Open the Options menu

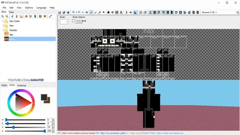coord(29,7)
